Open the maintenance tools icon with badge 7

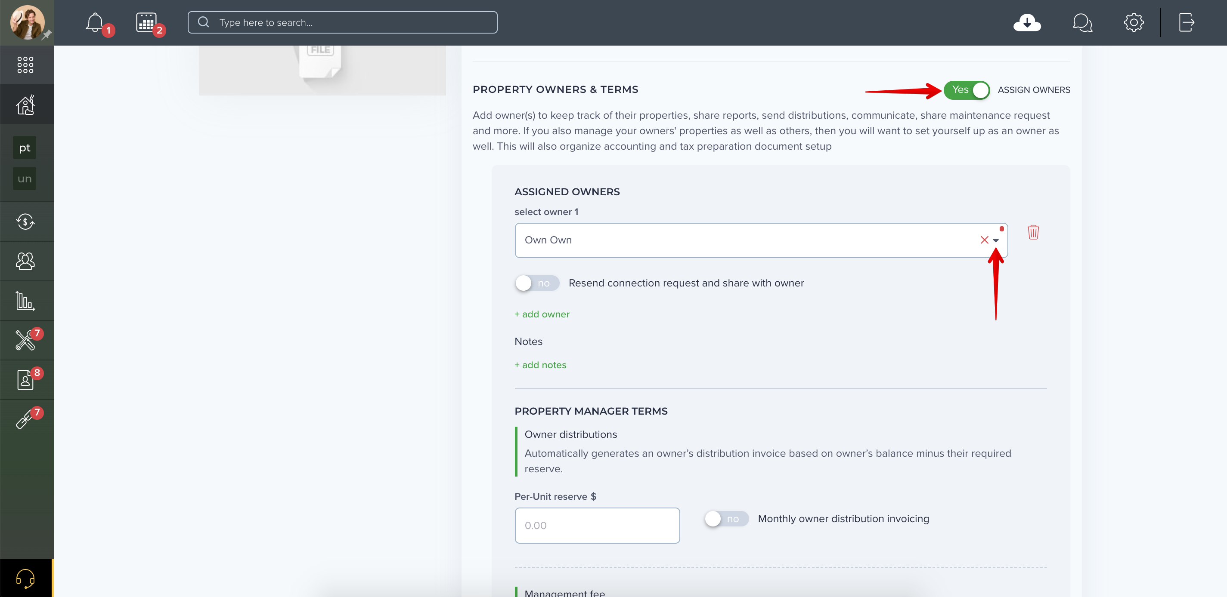tap(25, 340)
